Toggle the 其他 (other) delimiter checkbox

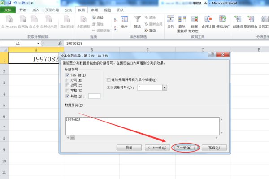67,96
